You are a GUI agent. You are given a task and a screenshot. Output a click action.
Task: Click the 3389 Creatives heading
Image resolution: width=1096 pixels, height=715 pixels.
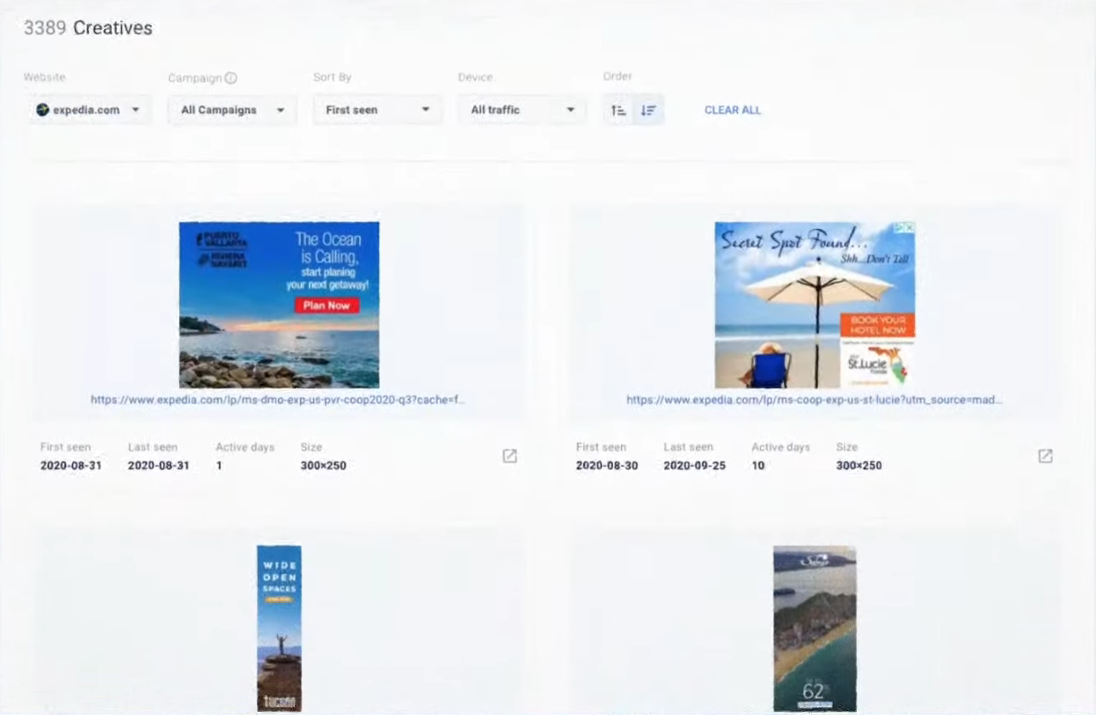pyautogui.click(x=88, y=28)
